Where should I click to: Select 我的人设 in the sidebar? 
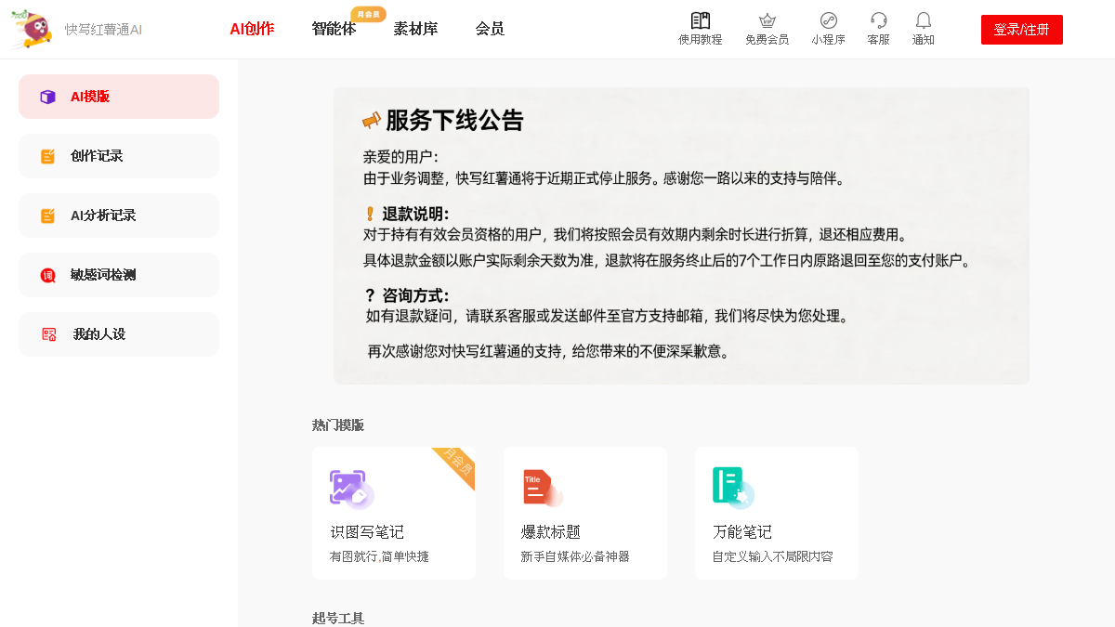point(119,334)
